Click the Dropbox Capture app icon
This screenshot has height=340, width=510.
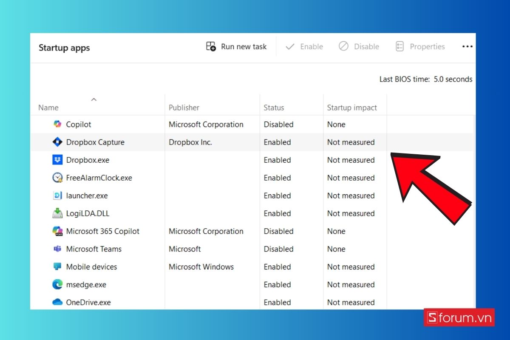[57, 142]
